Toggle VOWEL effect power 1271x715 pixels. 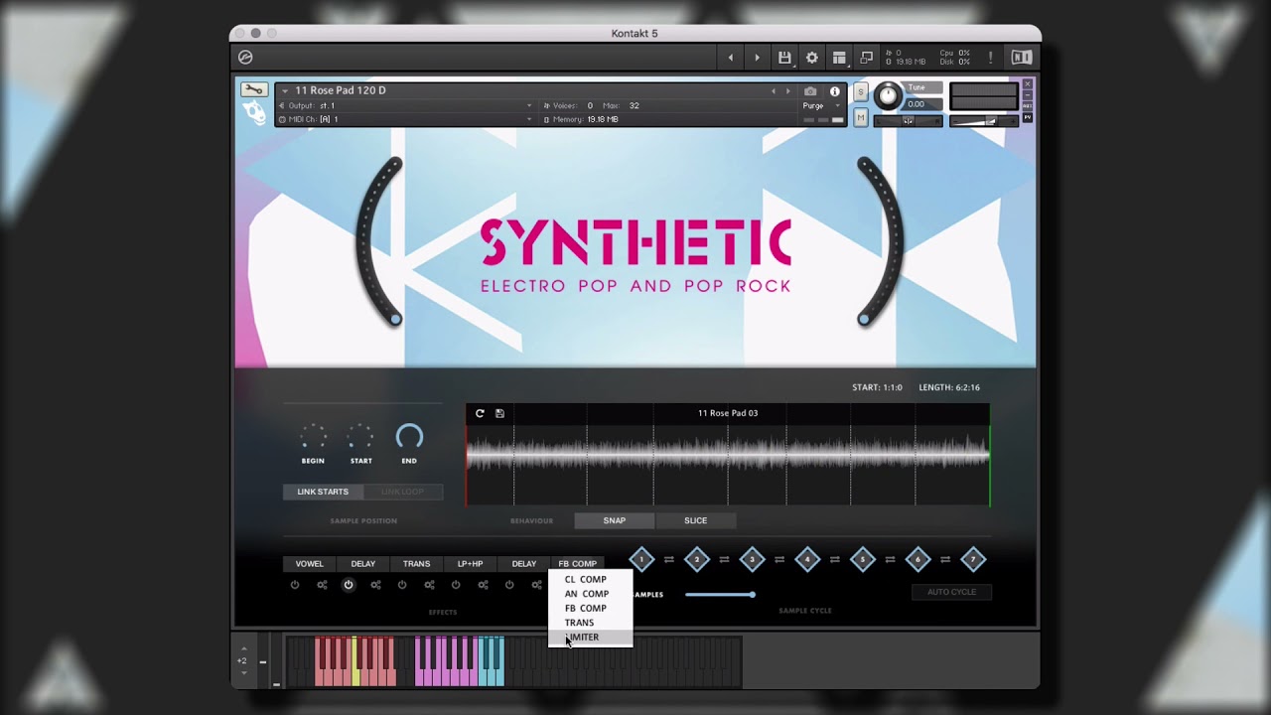pos(295,585)
